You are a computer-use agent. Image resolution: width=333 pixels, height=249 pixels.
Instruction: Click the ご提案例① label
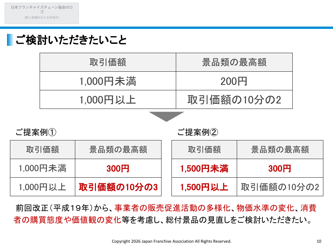[x=36, y=132]
